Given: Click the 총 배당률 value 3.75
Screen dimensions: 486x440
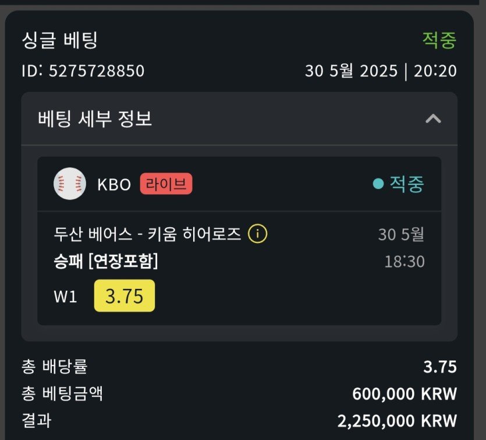Looking at the screenshot, I should click(440, 367).
